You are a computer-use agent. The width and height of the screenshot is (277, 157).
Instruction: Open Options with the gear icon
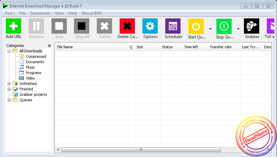[150, 26]
